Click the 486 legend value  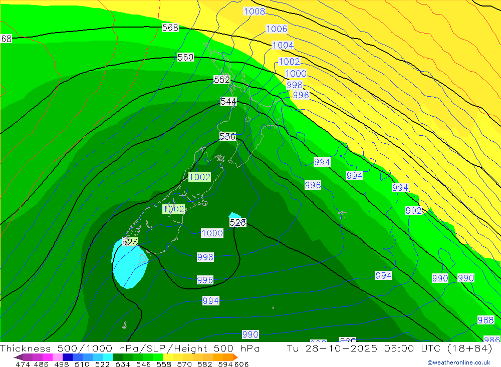41,364
